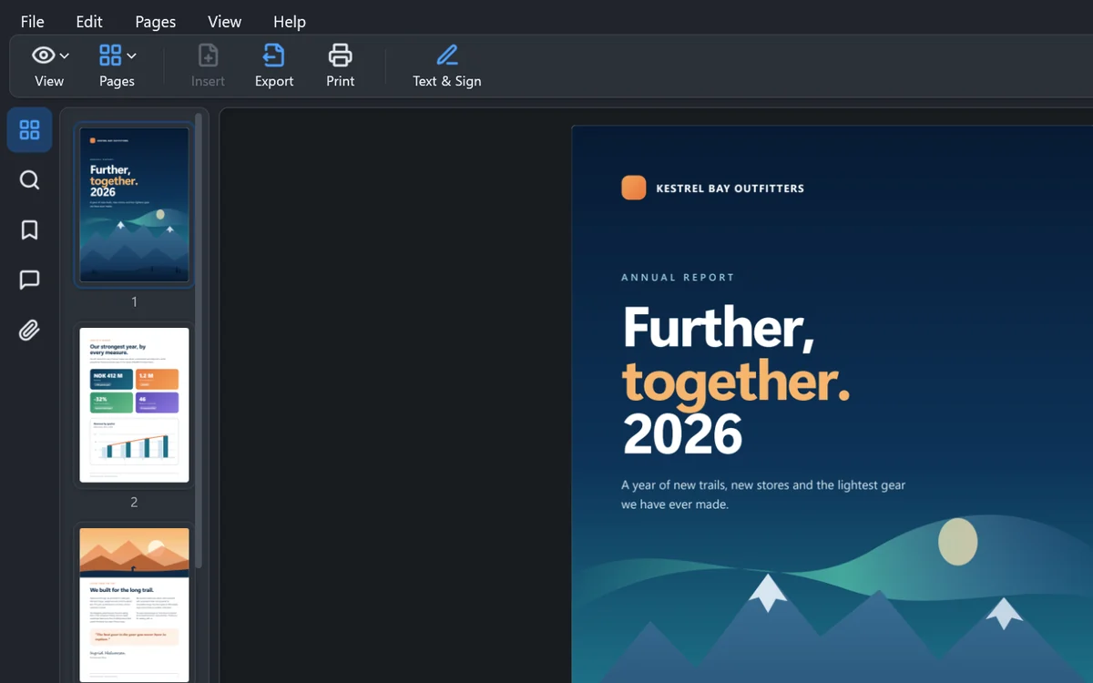Click the Pages label under the grid icon
Viewport: 1093px width, 683px height.
[117, 81]
